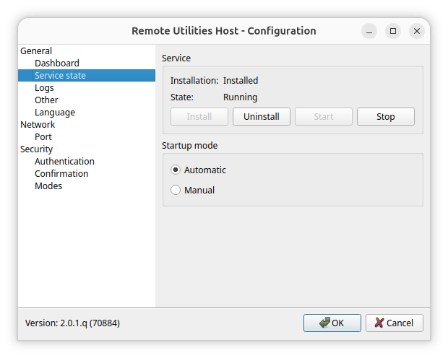The image size is (448, 358).
Task: Click the Installed status value
Action: tap(241, 81)
